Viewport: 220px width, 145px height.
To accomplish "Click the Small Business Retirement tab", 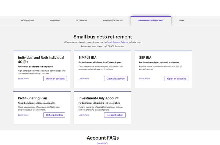I will coord(151,20).
